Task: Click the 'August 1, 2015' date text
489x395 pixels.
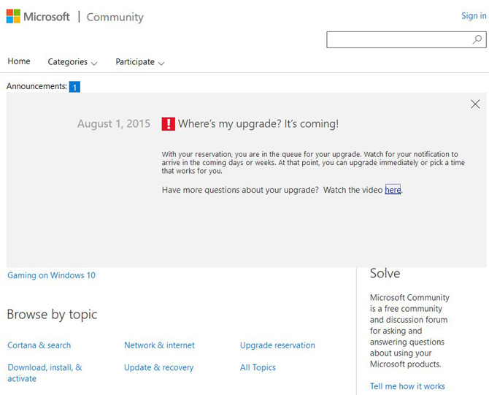Action: tap(114, 124)
